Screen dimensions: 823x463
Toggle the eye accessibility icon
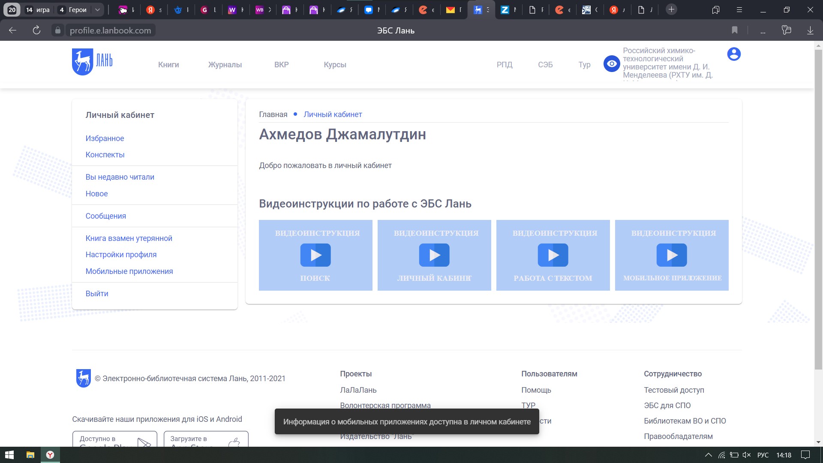point(612,64)
